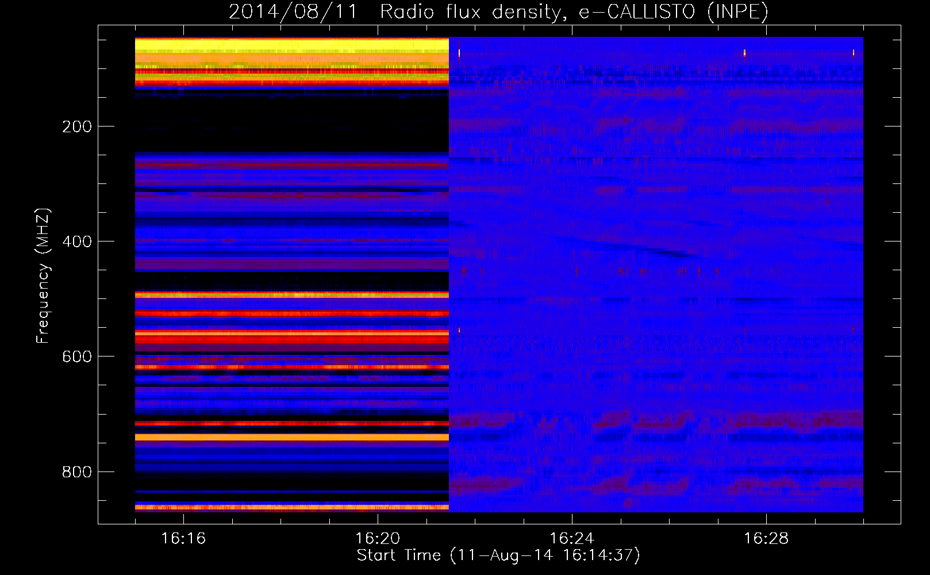
Task: Click the 16:20 time tick label
Action: tap(378, 538)
